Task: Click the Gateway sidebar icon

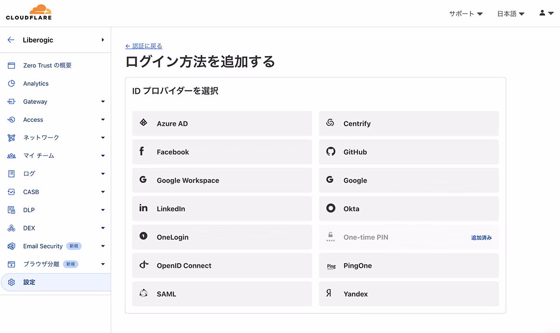Action: [12, 102]
